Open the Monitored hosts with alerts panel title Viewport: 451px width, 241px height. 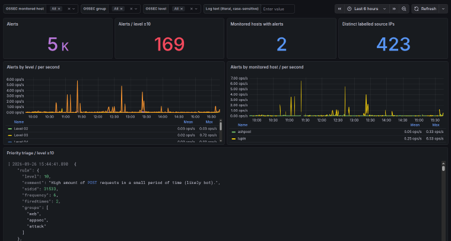[256, 24]
